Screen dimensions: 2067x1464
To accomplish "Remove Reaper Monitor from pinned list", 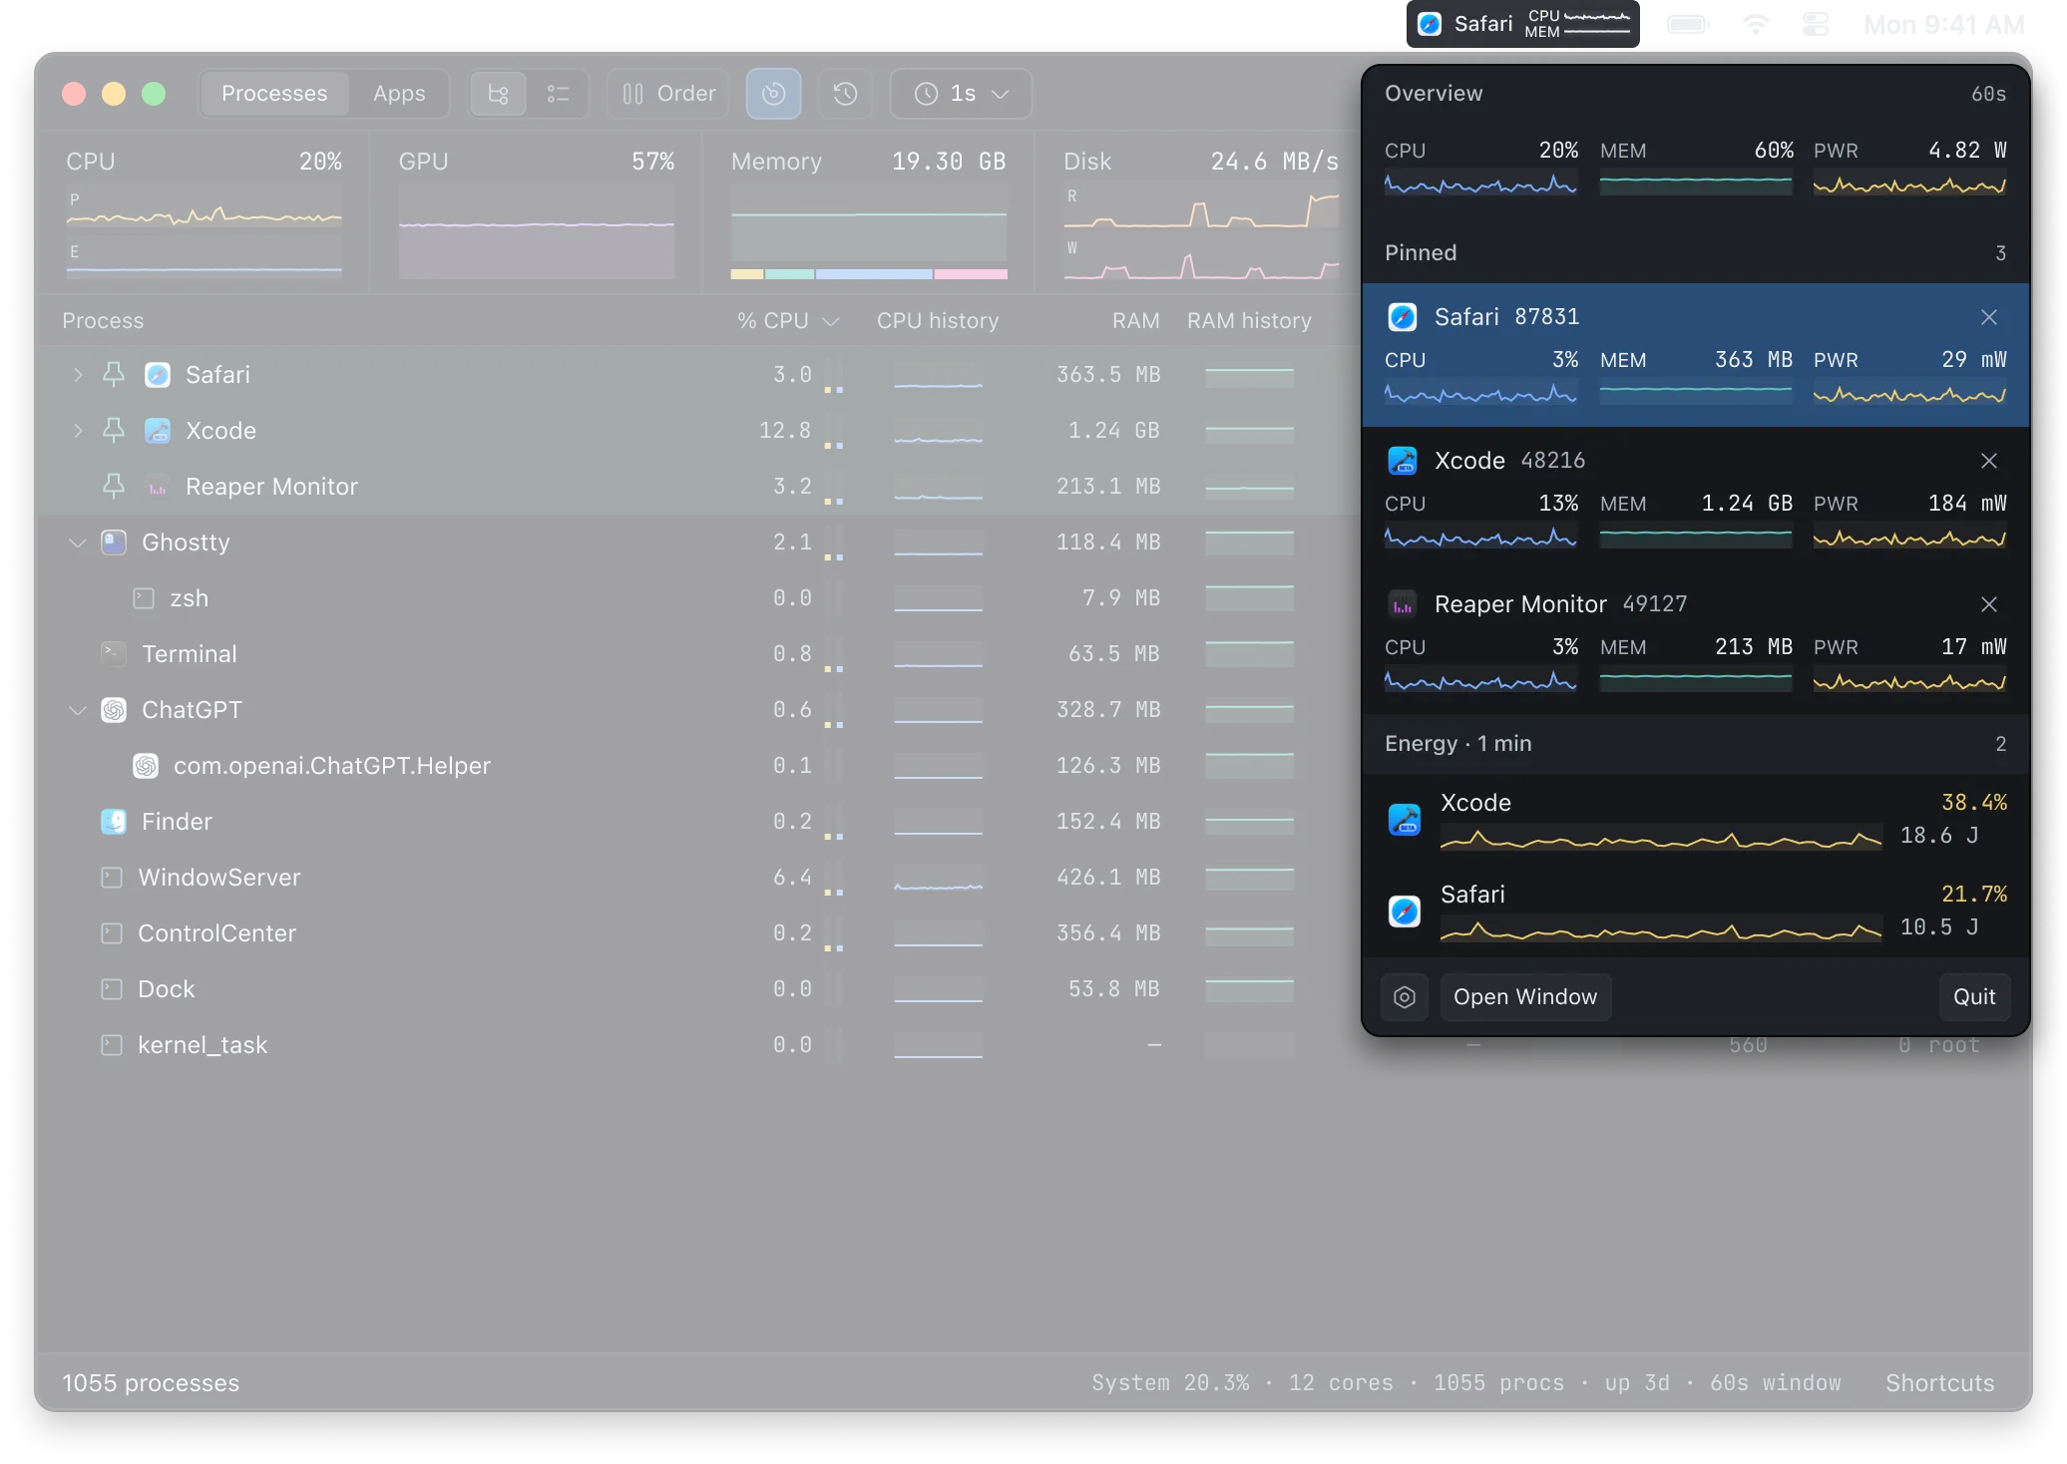I will pos(1989,603).
